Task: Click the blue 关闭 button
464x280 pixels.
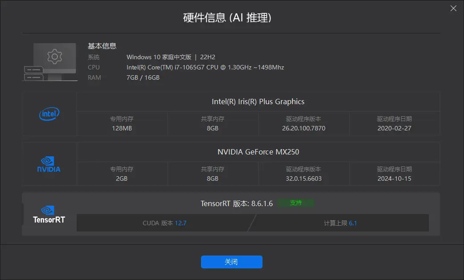Action: coord(231,262)
